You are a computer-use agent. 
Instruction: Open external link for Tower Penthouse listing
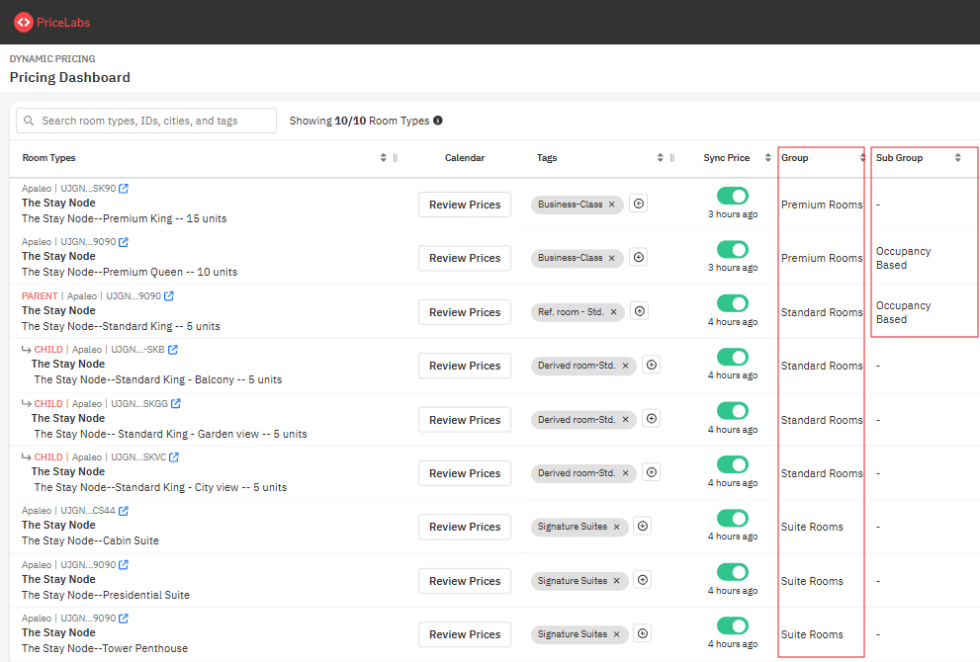pos(124,619)
